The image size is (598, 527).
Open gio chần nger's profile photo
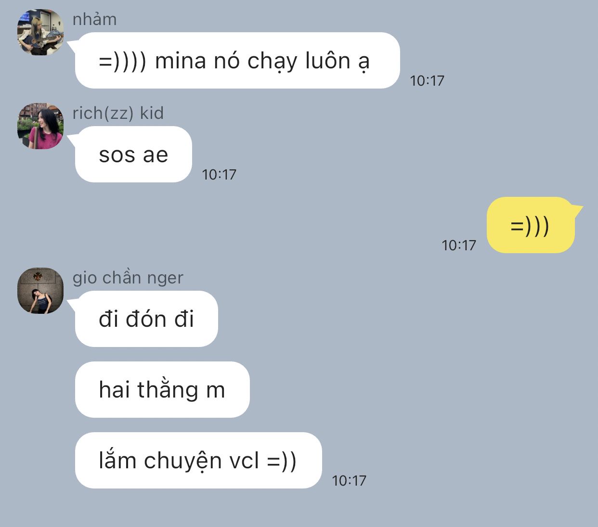(40, 291)
